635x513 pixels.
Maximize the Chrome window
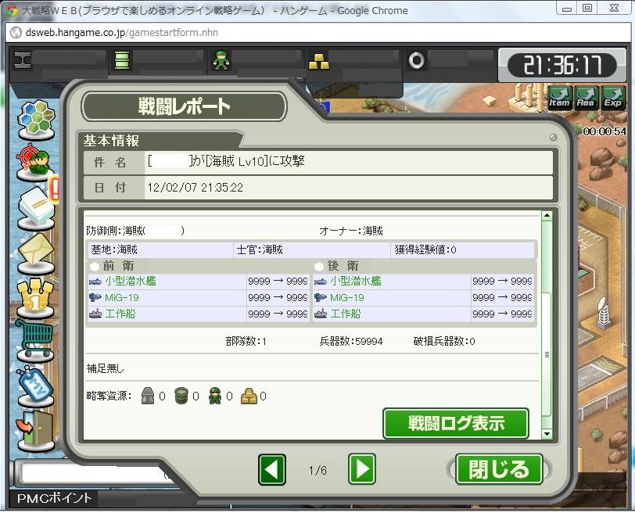587,8
